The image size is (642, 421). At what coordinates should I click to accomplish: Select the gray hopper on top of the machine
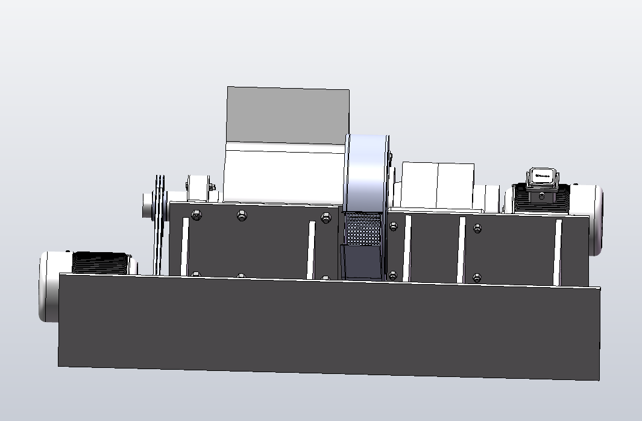pos(288,115)
